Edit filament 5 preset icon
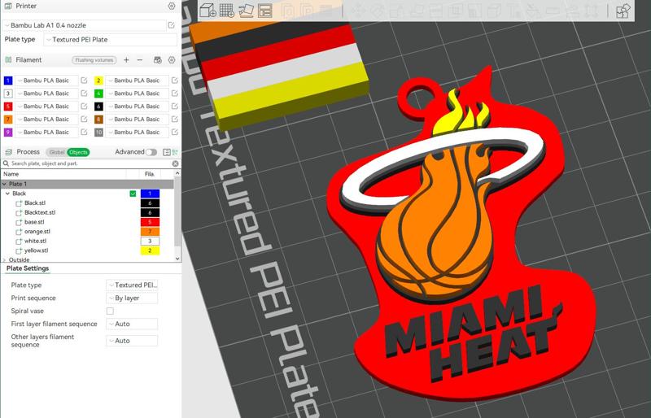The width and height of the screenshot is (651, 418). point(84,107)
